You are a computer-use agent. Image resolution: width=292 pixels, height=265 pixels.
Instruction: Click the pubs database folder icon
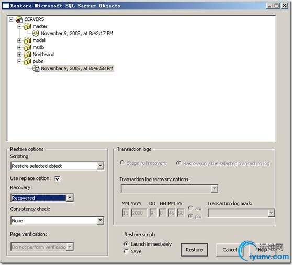(28, 61)
